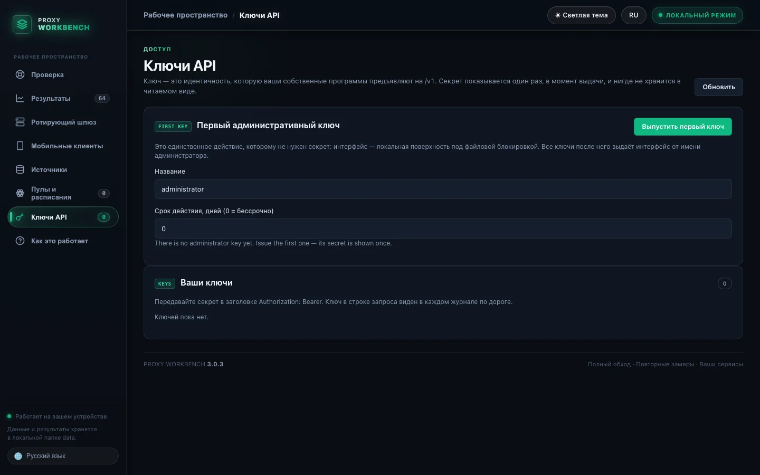This screenshot has height=475, width=760.
Task: Click the KEYS tag
Action: coord(165,284)
